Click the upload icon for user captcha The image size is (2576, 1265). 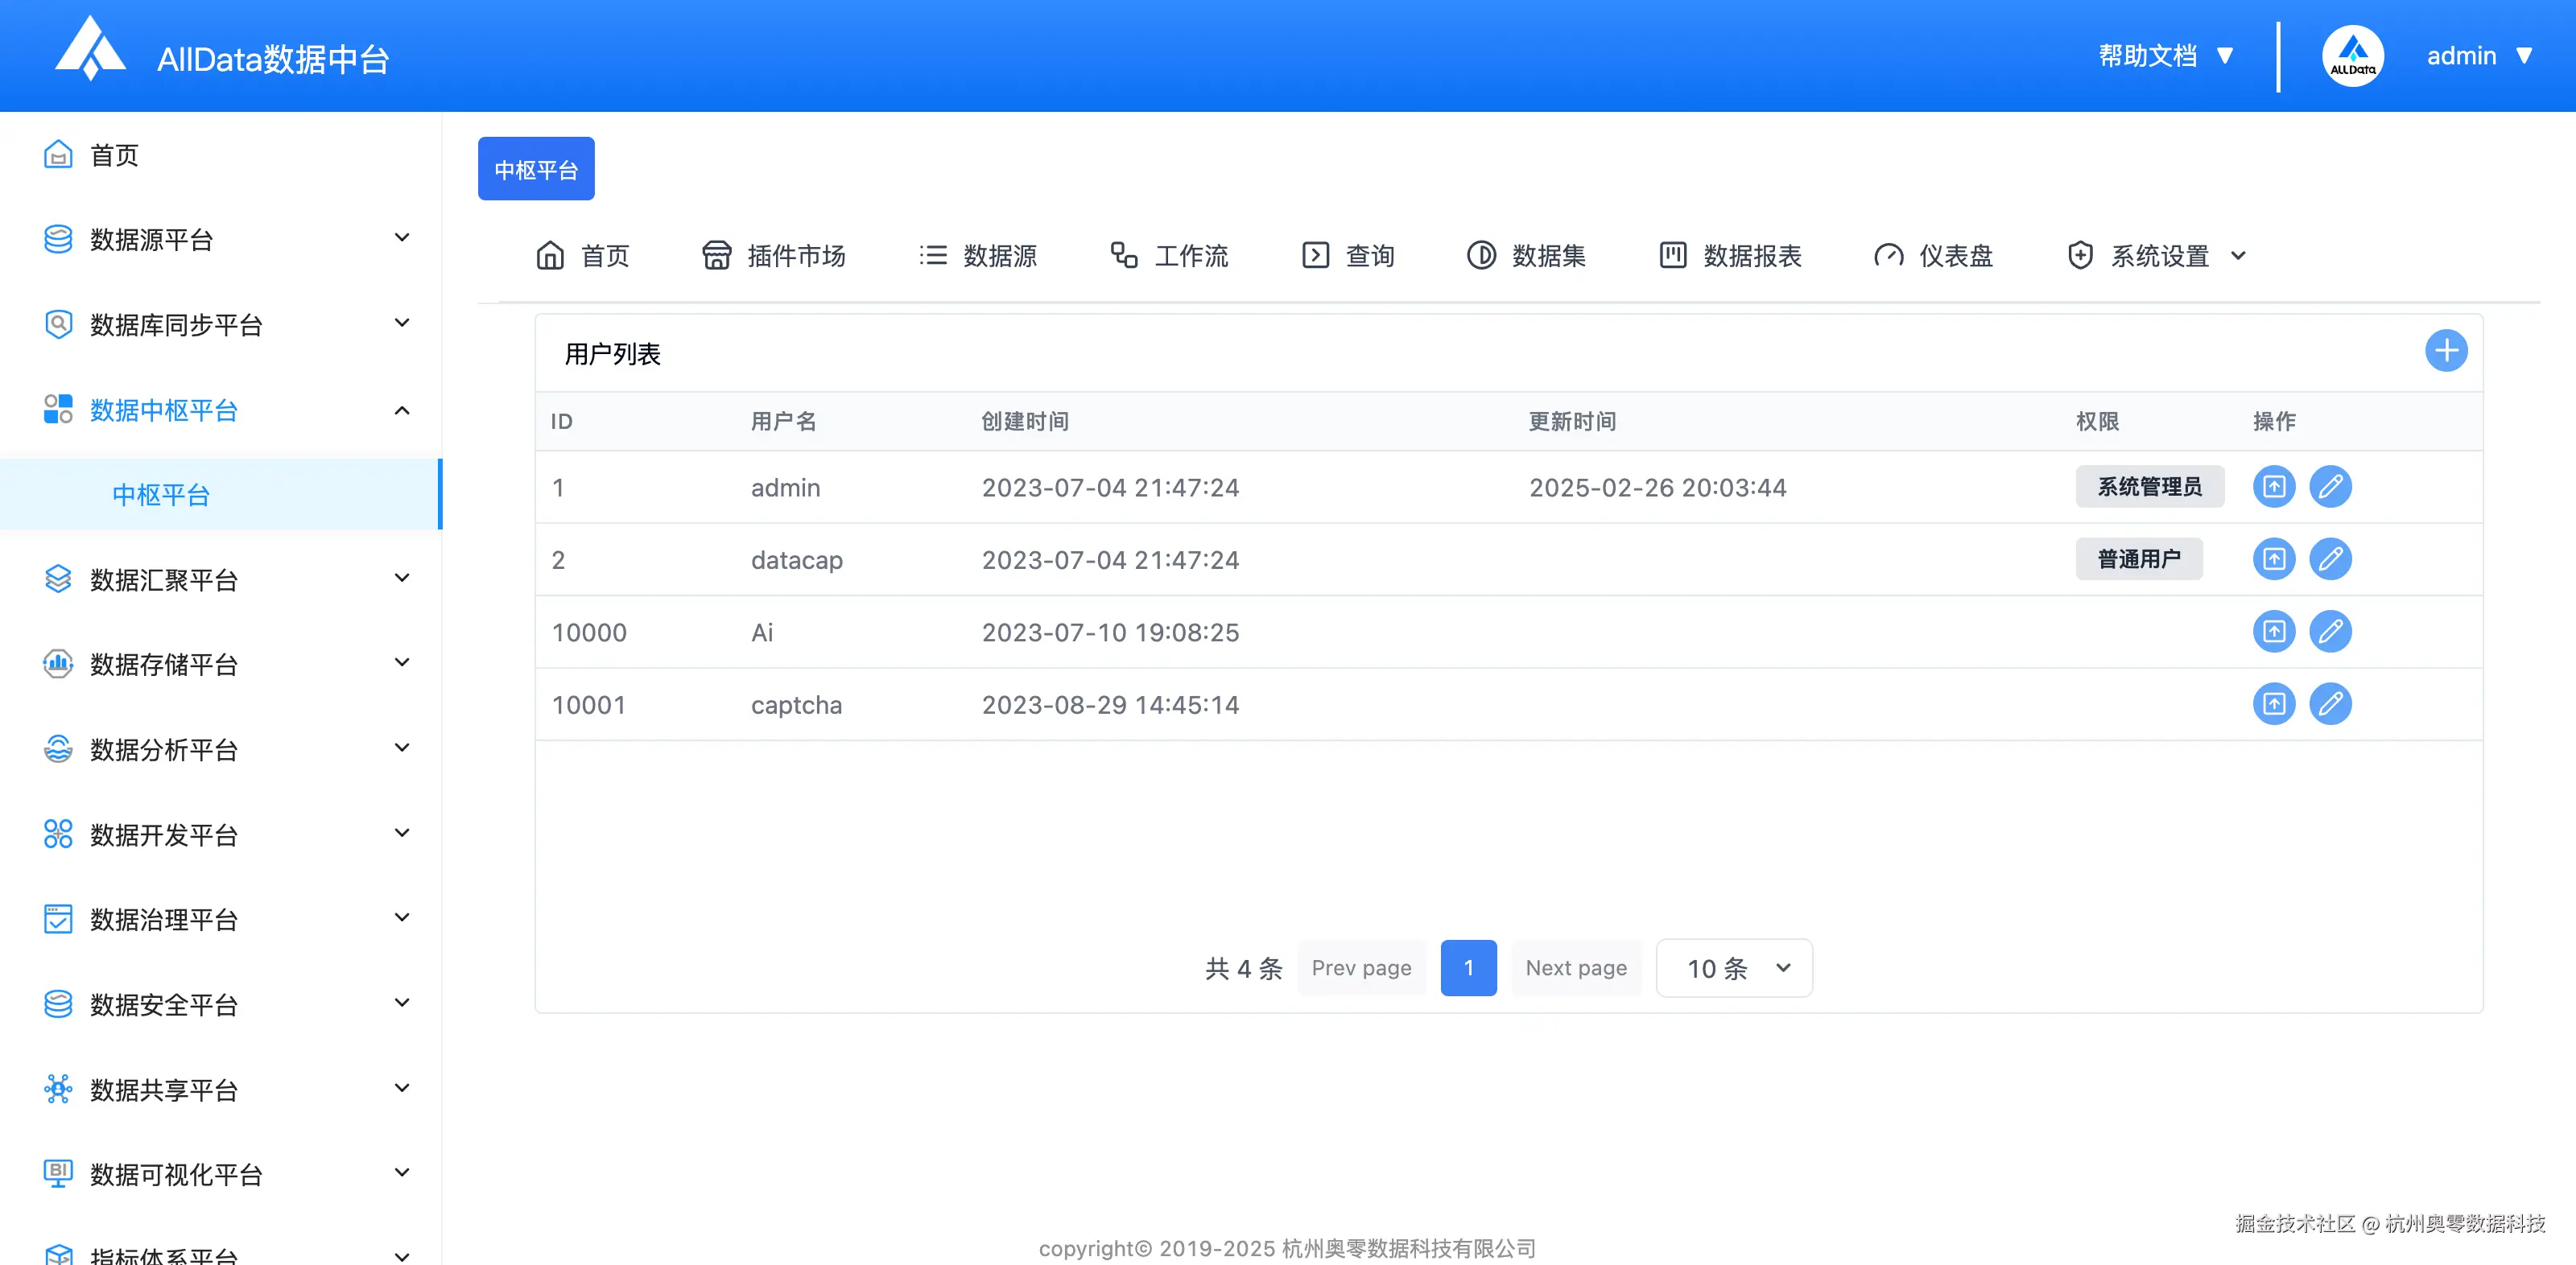(x=2273, y=703)
